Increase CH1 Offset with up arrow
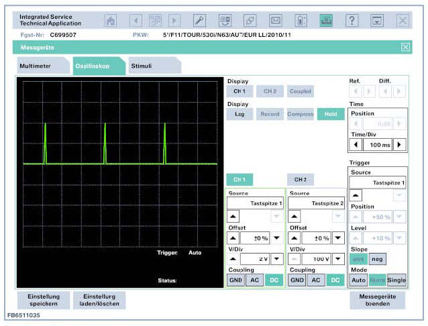This screenshot has width=428, height=326. (233, 238)
